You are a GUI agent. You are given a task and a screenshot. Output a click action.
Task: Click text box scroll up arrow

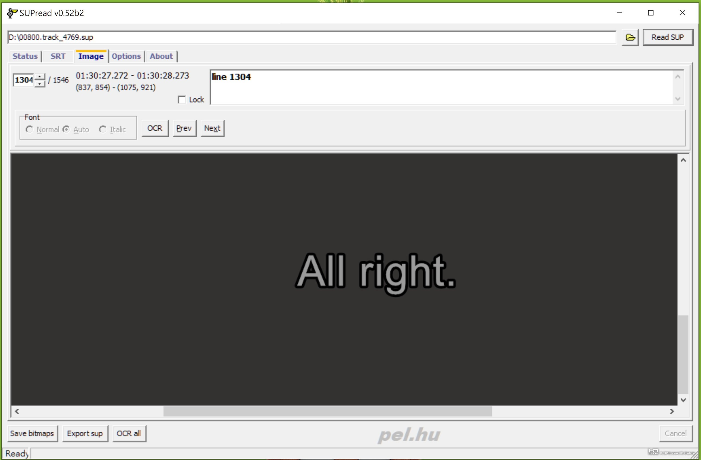[677, 77]
